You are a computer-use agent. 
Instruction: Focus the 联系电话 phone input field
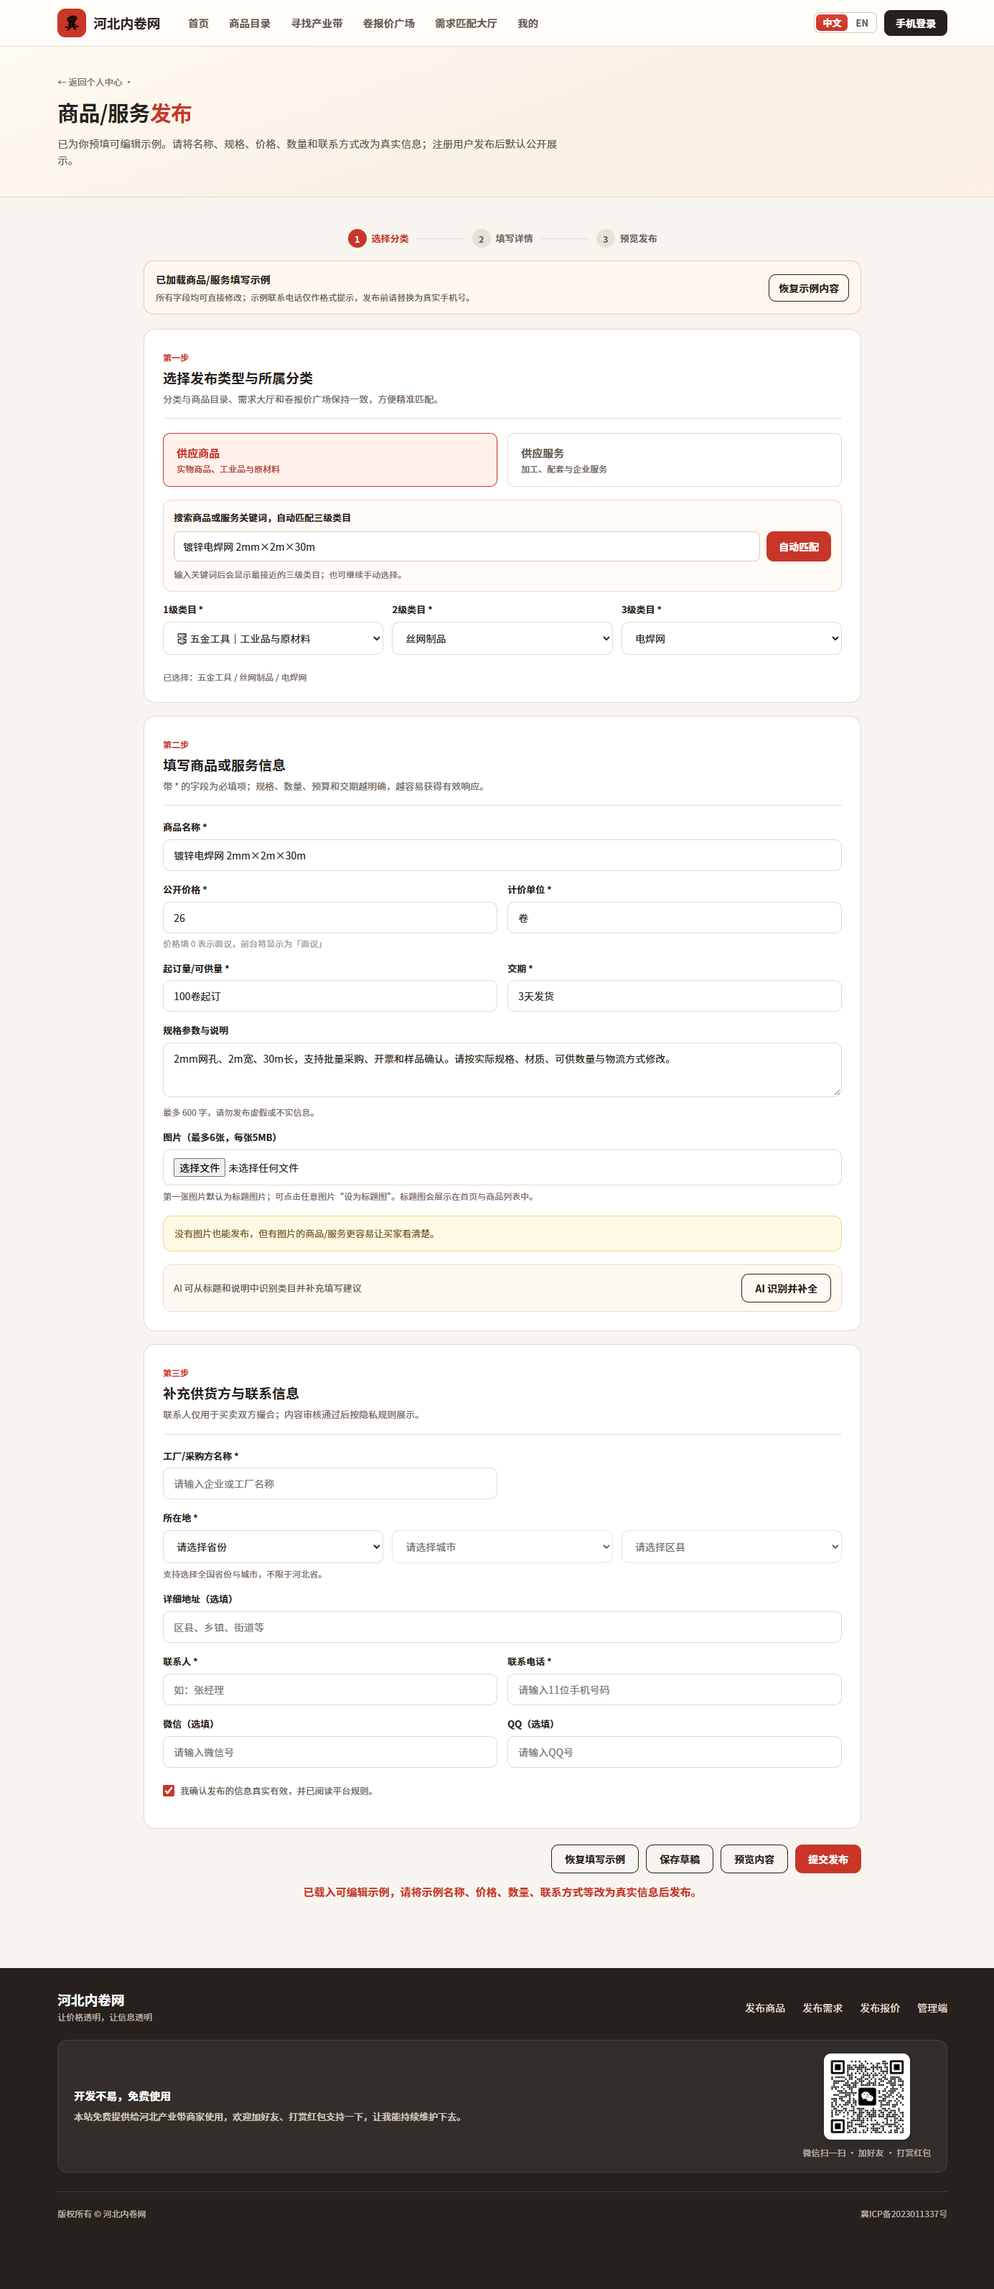click(x=674, y=1689)
